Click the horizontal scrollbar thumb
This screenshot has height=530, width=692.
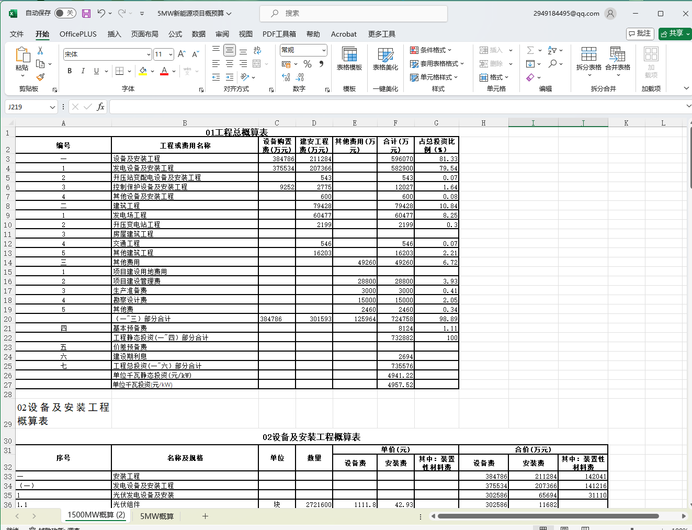coord(548,516)
